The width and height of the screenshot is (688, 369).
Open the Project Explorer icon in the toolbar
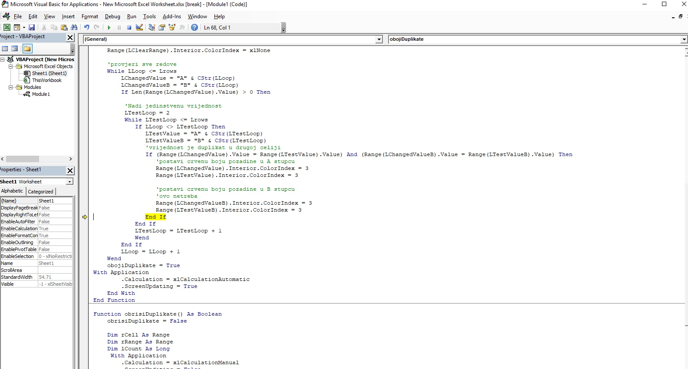151,27
